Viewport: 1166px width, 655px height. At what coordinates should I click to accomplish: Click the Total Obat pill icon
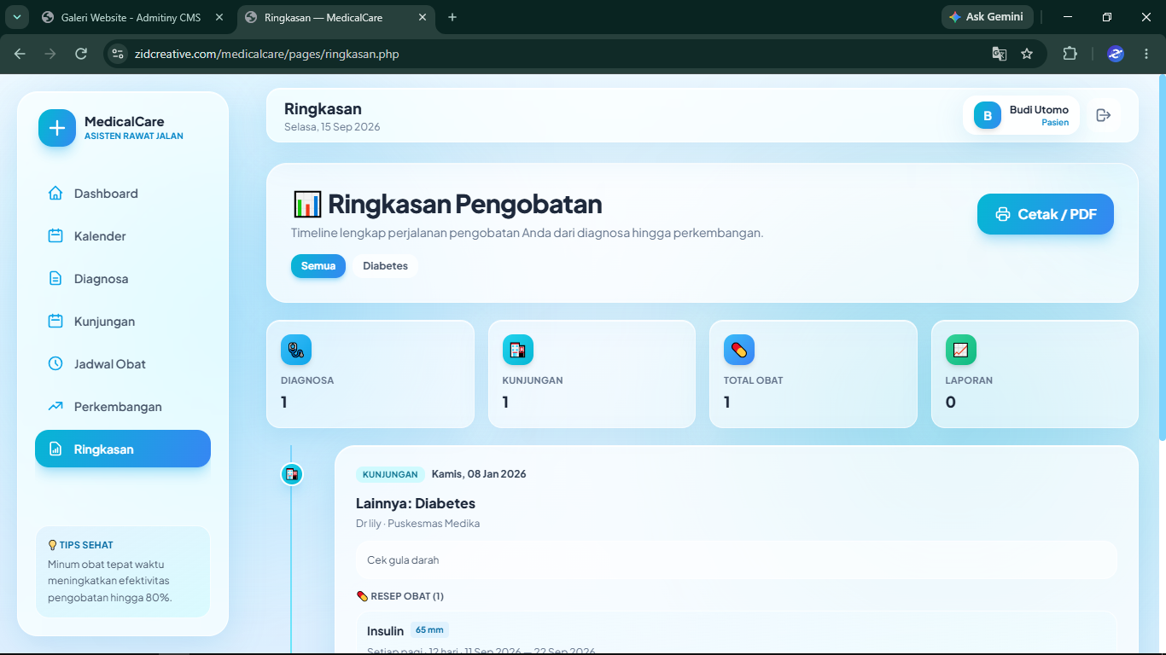739,350
